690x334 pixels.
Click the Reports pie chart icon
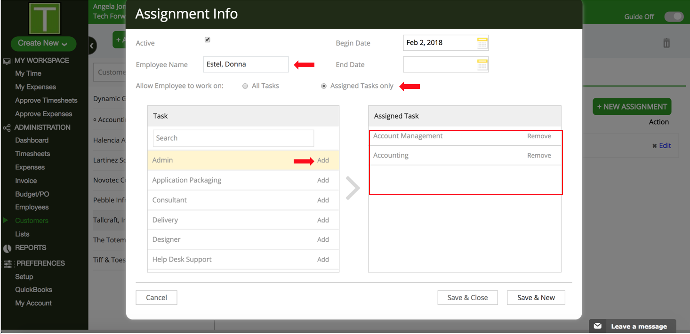pos(7,248)
